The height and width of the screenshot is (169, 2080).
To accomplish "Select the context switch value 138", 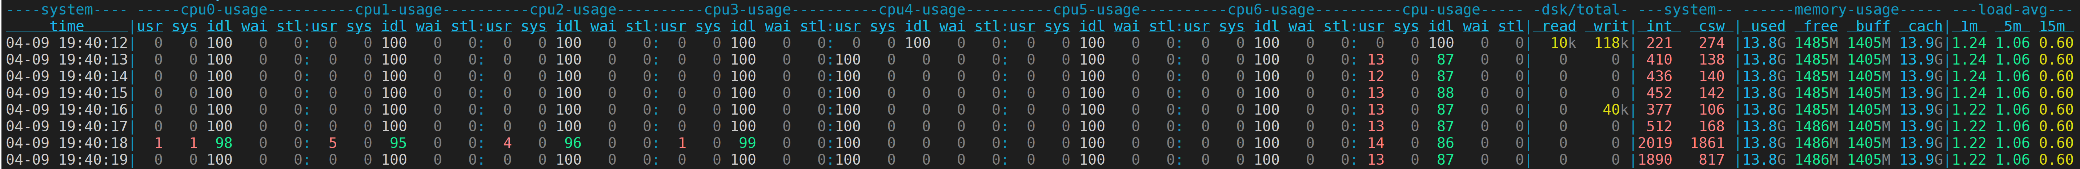I will [x=1711, y=59].
